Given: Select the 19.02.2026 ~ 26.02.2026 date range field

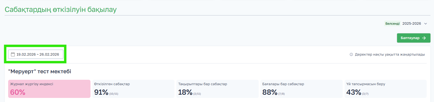Looking at the screenshot, I should 36,54.
